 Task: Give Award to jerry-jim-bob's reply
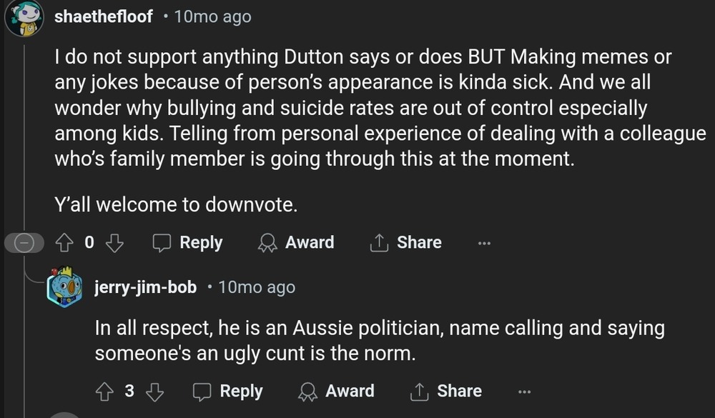click(x=336, y=392)
